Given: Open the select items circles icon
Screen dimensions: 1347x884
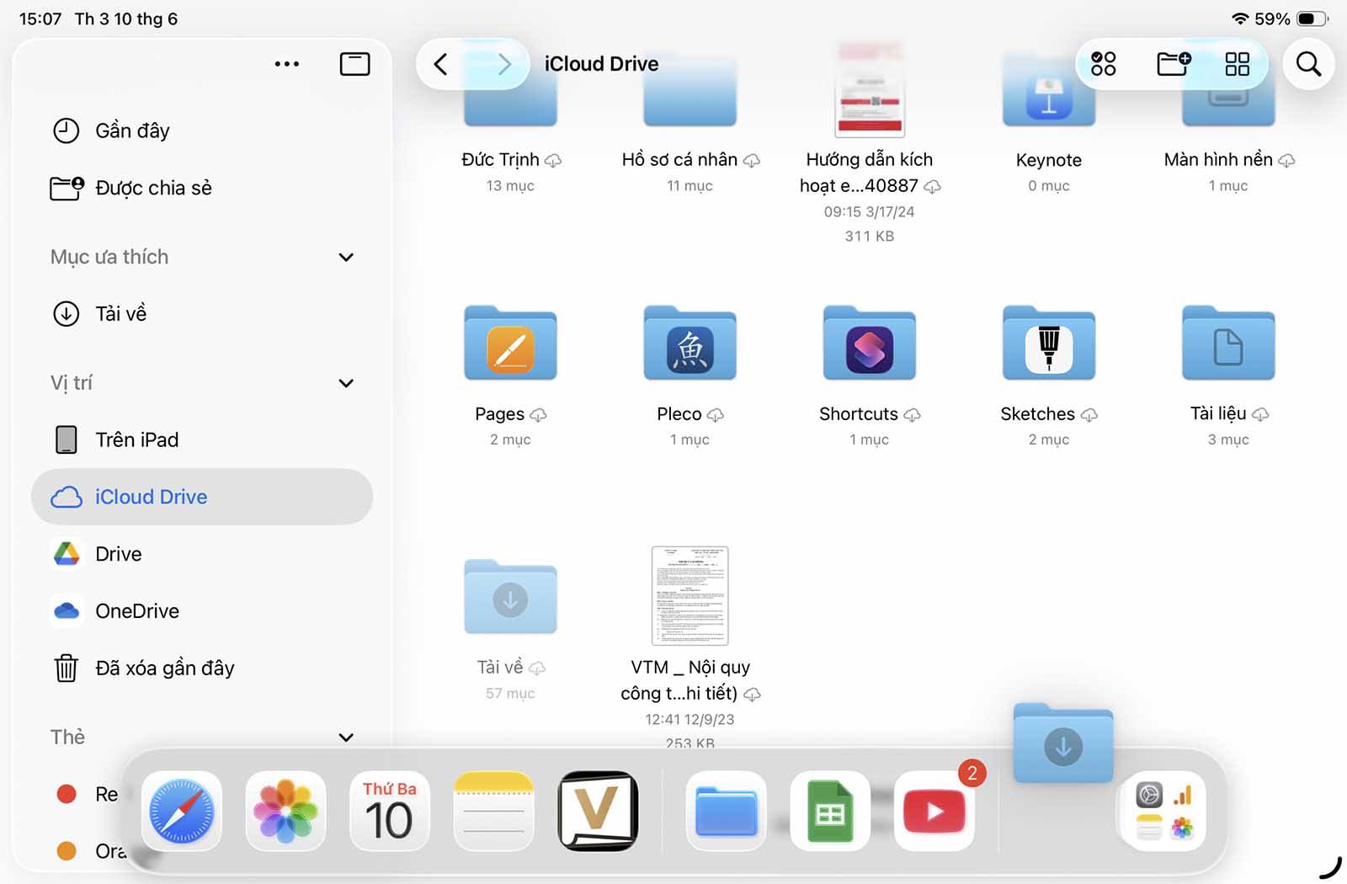Looking at the screenshot, I should (x=1103, y=64).
